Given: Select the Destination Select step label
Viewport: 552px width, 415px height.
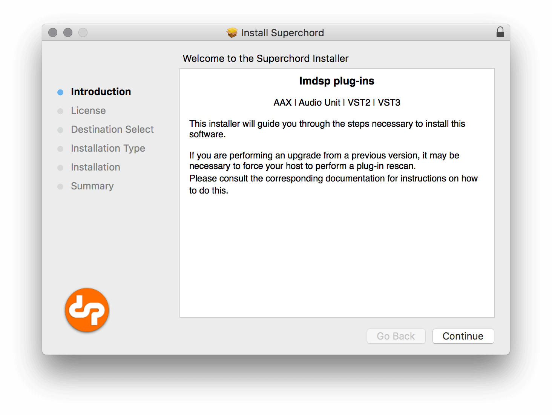Looking at the screenshot, I should (x=112, y=129).
